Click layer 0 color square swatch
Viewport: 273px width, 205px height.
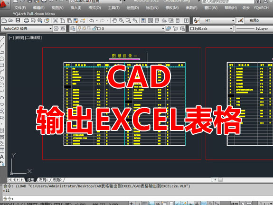pyautogui.click(x=99, y=28)
